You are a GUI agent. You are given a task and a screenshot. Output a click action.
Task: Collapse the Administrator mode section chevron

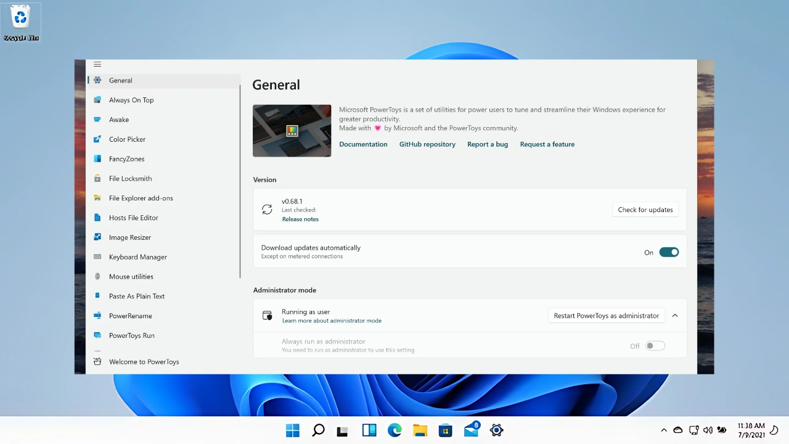point(675,316)
